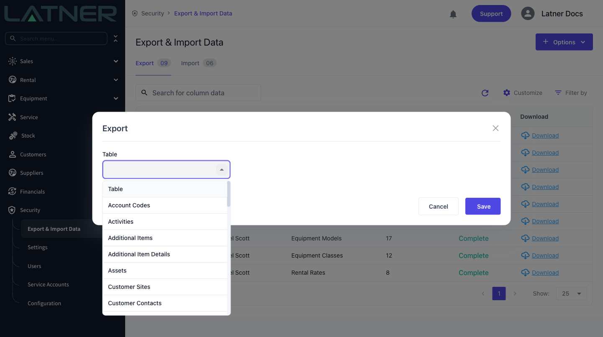Open Settings under Security
Screen dimensions: 603x337
(38, 247)
